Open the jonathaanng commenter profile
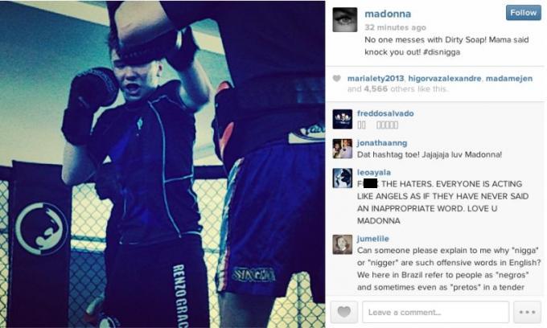 (381, 143)
